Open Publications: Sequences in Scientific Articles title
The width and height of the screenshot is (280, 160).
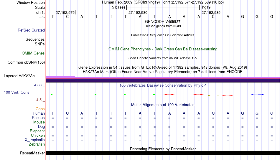click(163, 35)
